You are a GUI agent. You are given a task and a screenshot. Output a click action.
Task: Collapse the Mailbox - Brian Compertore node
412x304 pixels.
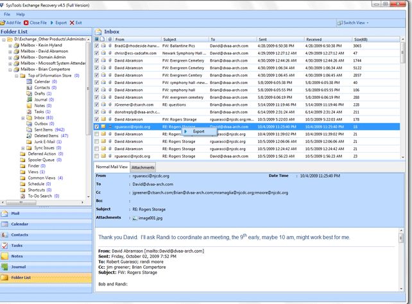pyautogui.click(x=10, y=69)
